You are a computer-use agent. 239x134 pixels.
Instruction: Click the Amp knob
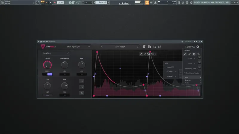82,65
